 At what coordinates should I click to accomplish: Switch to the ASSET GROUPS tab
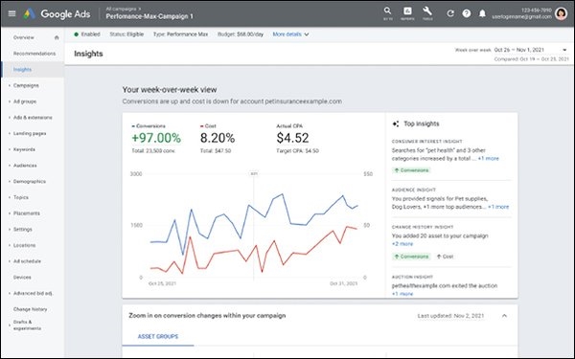click(158, 336)
